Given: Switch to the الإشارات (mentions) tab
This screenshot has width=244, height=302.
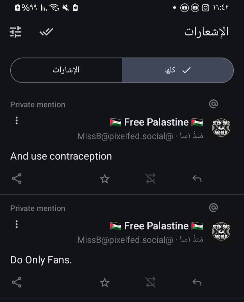Looking at the screenshot, I should [66, 70].
